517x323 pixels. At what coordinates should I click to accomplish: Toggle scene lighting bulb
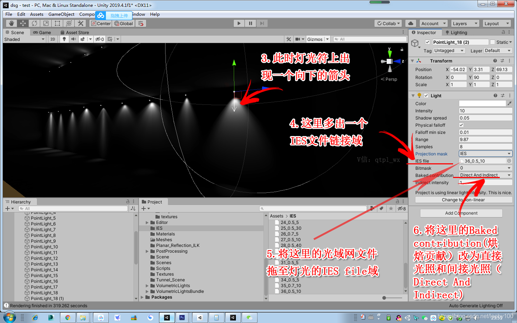pos(64,39)
